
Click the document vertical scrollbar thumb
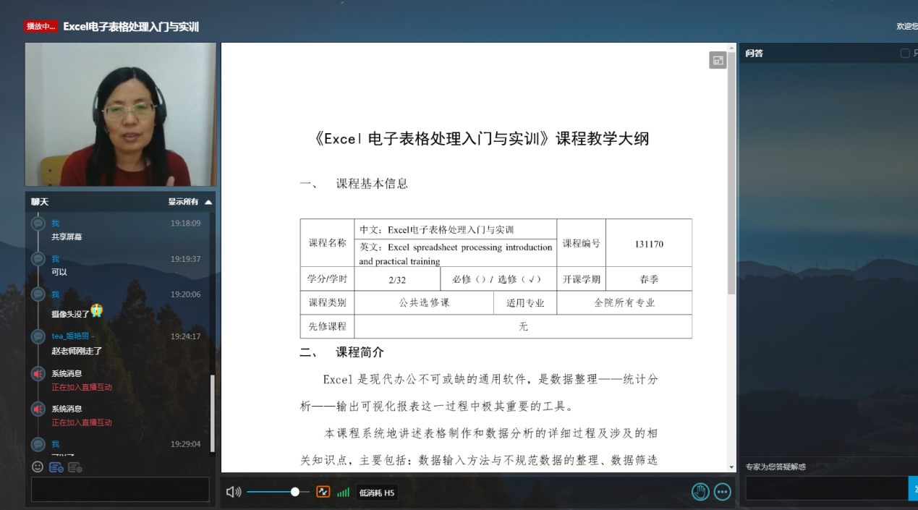coord(731,174)
